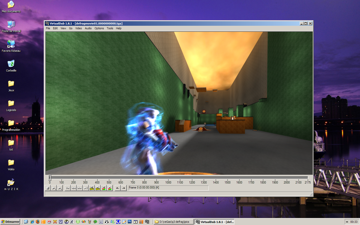Viewport: 360px width, 225px height.
Task: Open the Help menu
Action: click(x=118, y=28)
